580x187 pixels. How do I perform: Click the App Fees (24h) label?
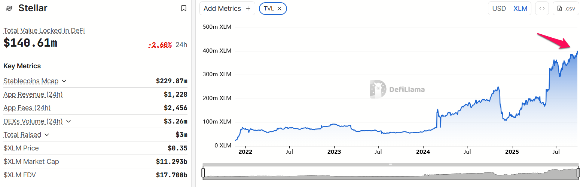tap(27, 108)
